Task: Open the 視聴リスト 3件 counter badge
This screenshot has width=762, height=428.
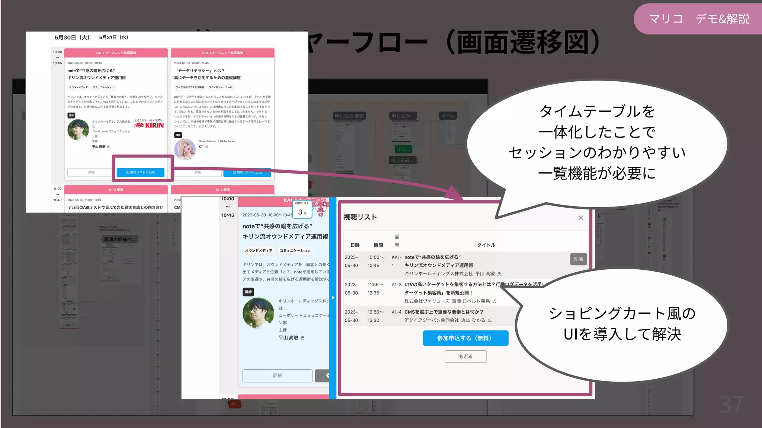Action: click(302, 210)
